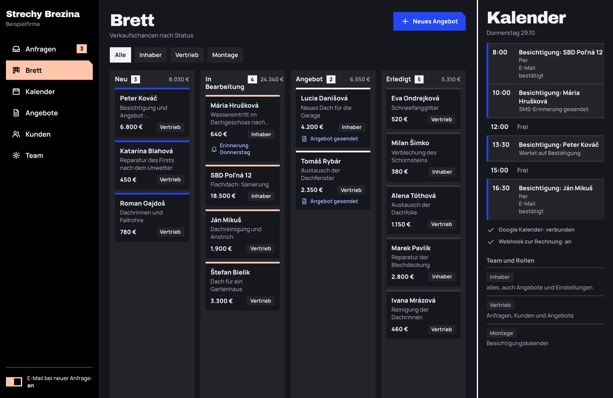Click the Team icon in sidebar
This screenshot has width=613, height=398.
tap(16, 155)
